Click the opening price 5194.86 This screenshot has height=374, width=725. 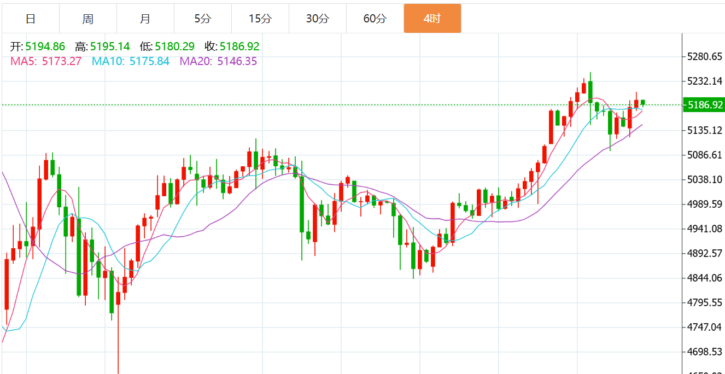click(45, 46)
